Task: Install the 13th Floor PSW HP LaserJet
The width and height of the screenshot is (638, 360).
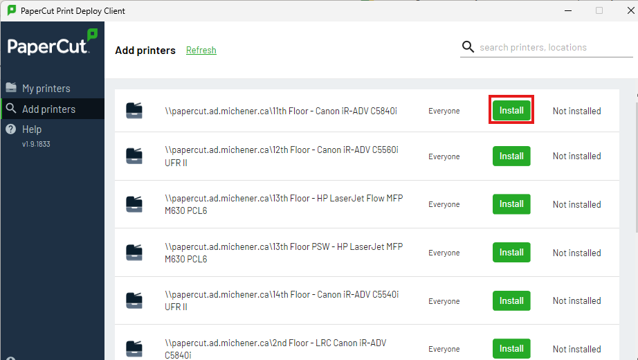Action: pyautogui.click(x=511, y=253)
